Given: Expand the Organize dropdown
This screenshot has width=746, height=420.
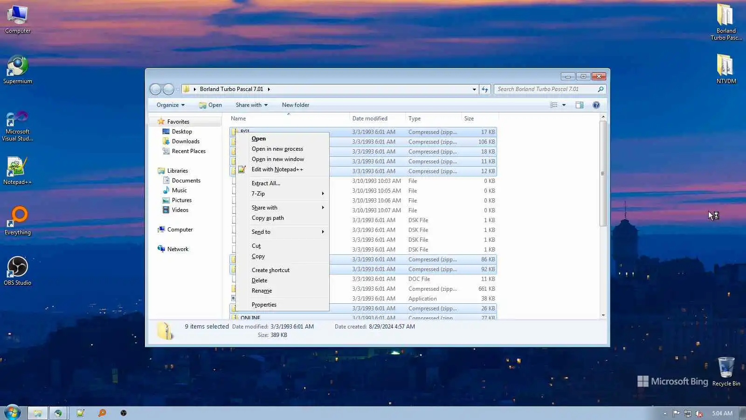Looking at the screenshot, I should [171, 105].
